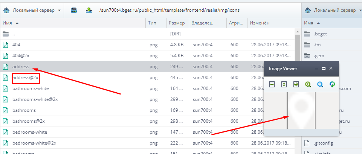Viewport: 362px width, 154px height.
Task: Fit image to height in Image Viewer
Action: coord(284,84)
